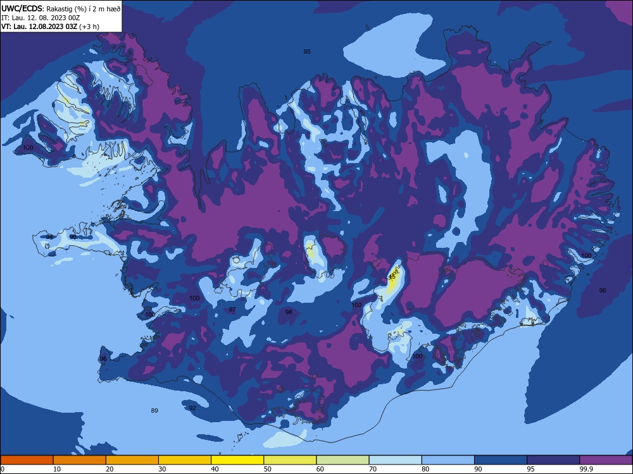This screenshot has width=633, height=474.
Task: Click the '89' value in the southwest sea
Action: point(154,411)
